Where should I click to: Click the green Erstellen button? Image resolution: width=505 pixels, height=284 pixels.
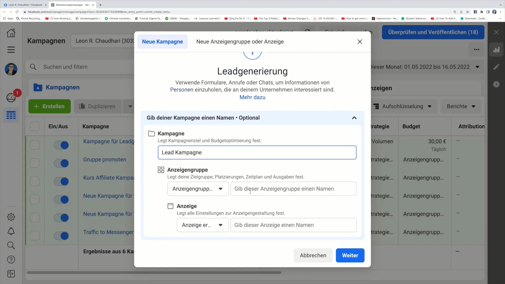pos(49,106)
